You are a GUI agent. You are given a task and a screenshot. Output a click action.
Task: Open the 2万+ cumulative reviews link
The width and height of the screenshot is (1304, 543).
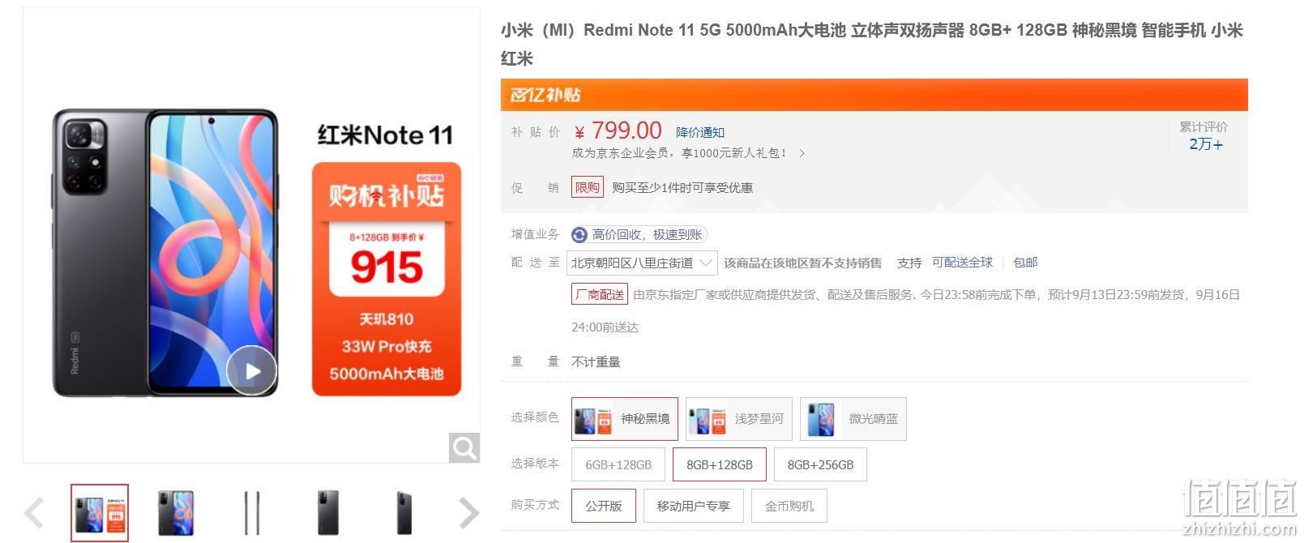tap(1205, 144)
